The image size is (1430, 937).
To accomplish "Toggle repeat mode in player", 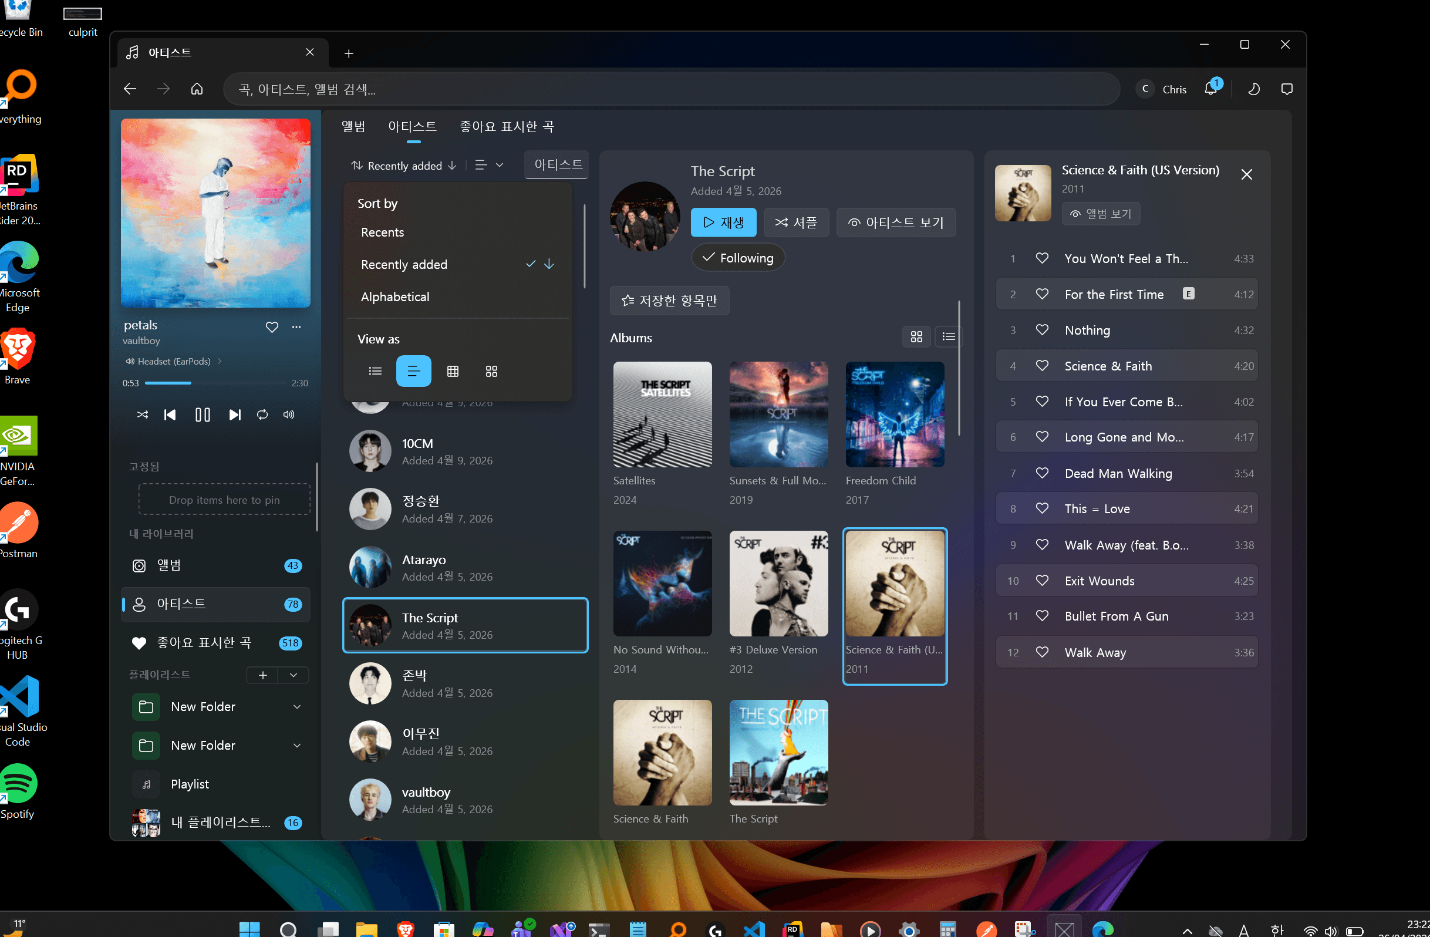I will coord(262,414).
